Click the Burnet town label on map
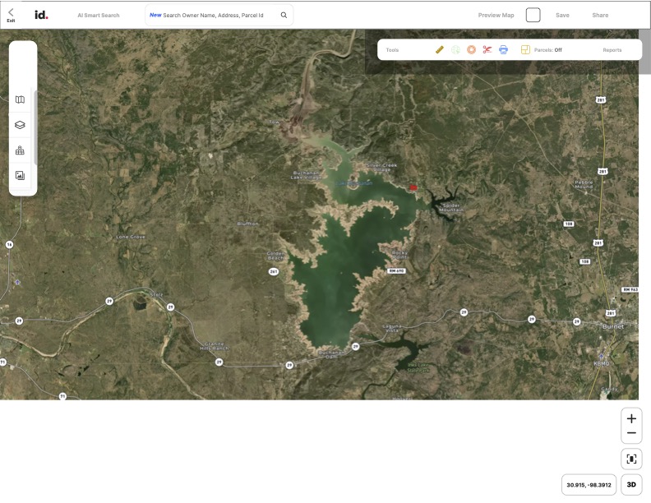651x503 pixels. coord(613,326)
